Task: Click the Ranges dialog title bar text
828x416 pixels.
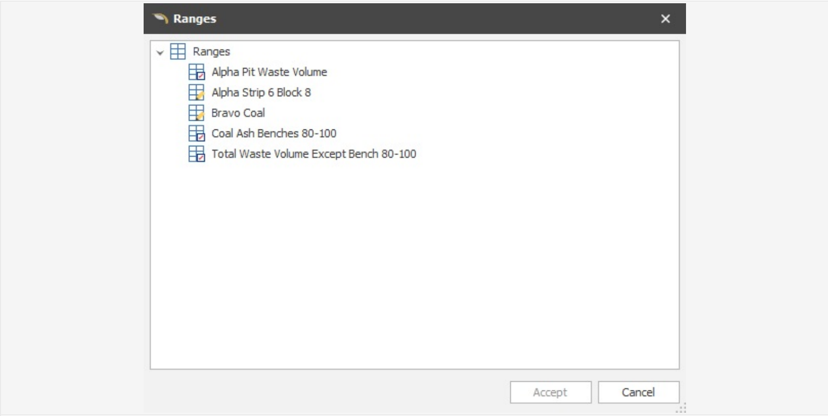Action: (x=195, y=18)
